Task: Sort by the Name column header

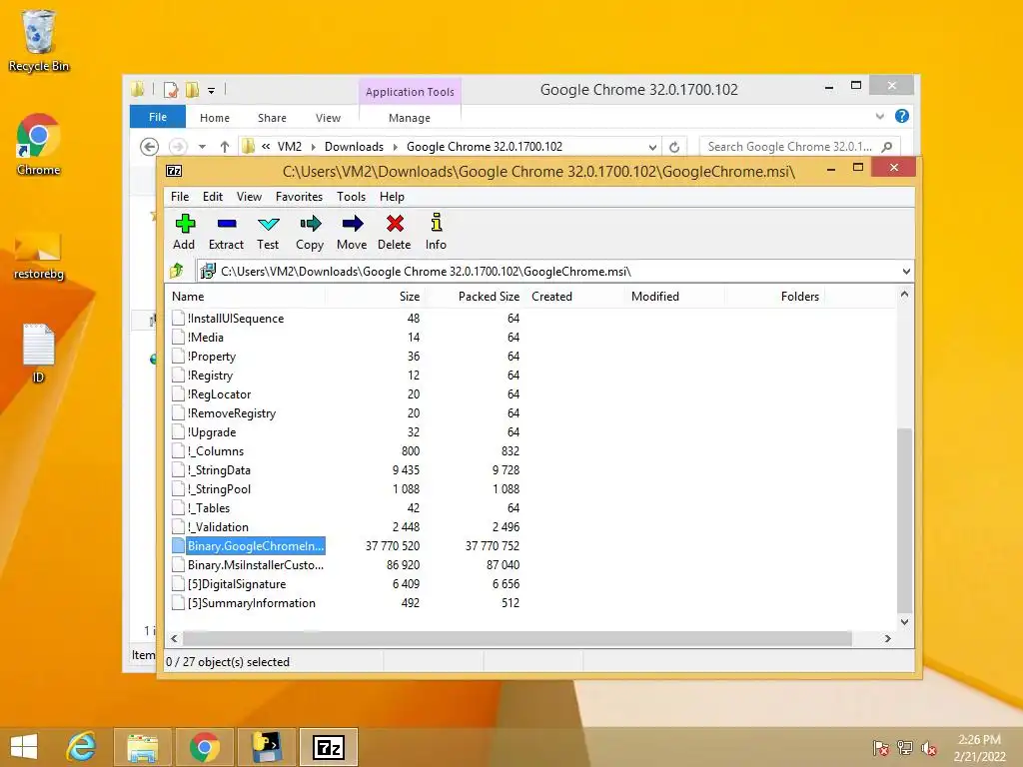Action: pyautogui.click(x=245, y=296)
